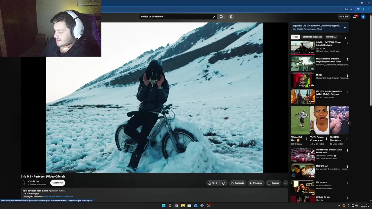Open options for Yo Te Quiero Comer short
This screenshot has height=209, width=372.
(x=326, y=139)
